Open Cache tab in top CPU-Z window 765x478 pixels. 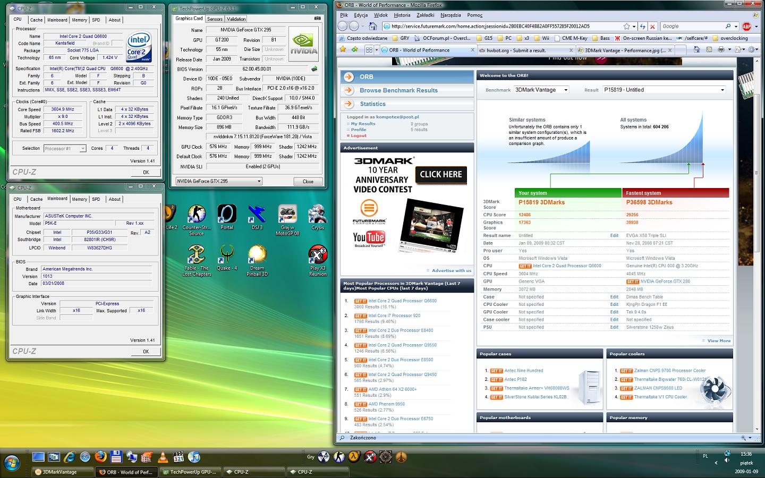36,20
